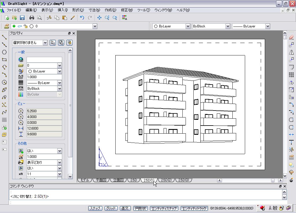Screen dimensions: 296x213
Task: Select the Rectangle tool
Action: click(4, 60)
